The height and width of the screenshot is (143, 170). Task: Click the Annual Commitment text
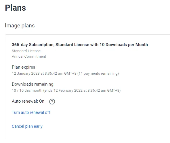(x=29, y=57)
